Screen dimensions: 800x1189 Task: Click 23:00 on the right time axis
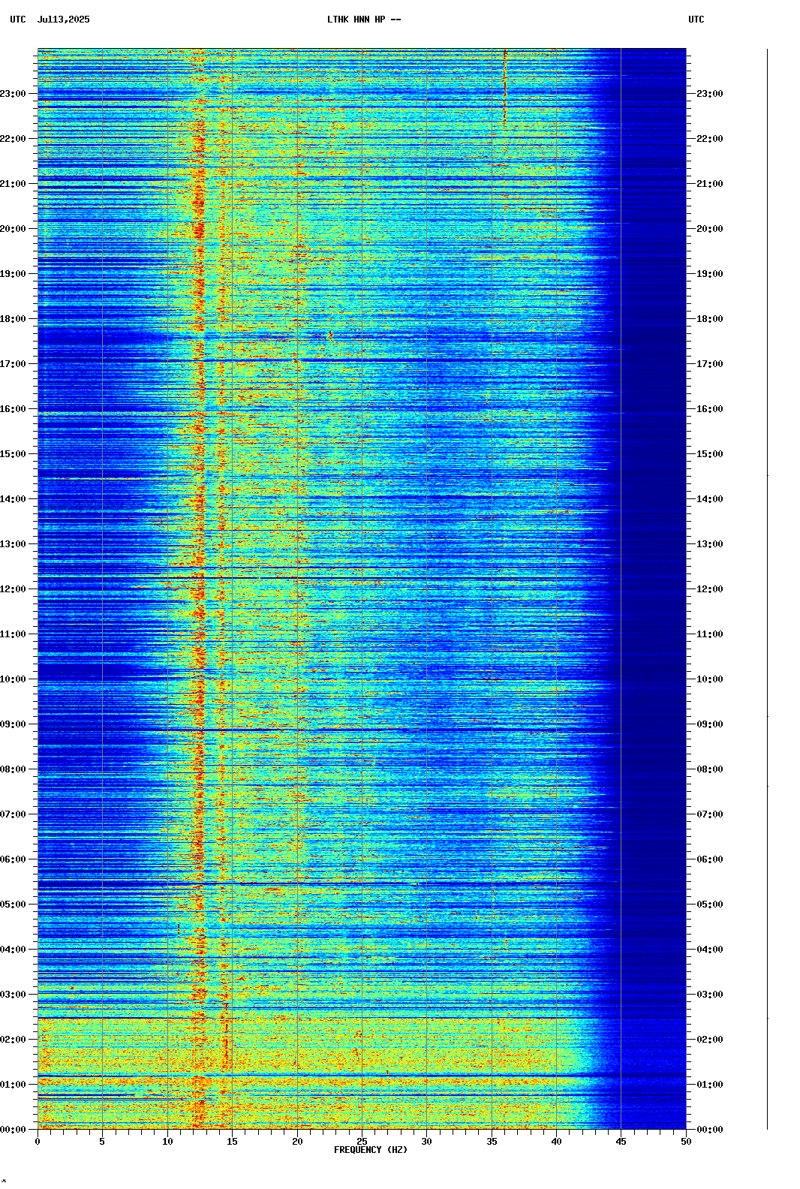tap(710, 94)
